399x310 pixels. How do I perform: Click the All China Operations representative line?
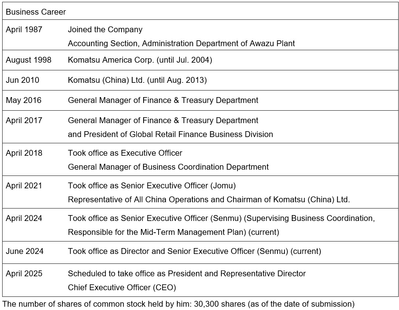209,200
